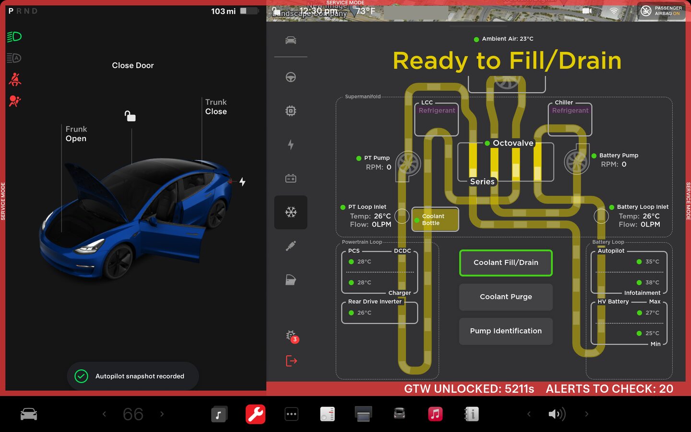
Task: Open the sidebar high voltage lightning bolt panel
Action: pos(290,144)
